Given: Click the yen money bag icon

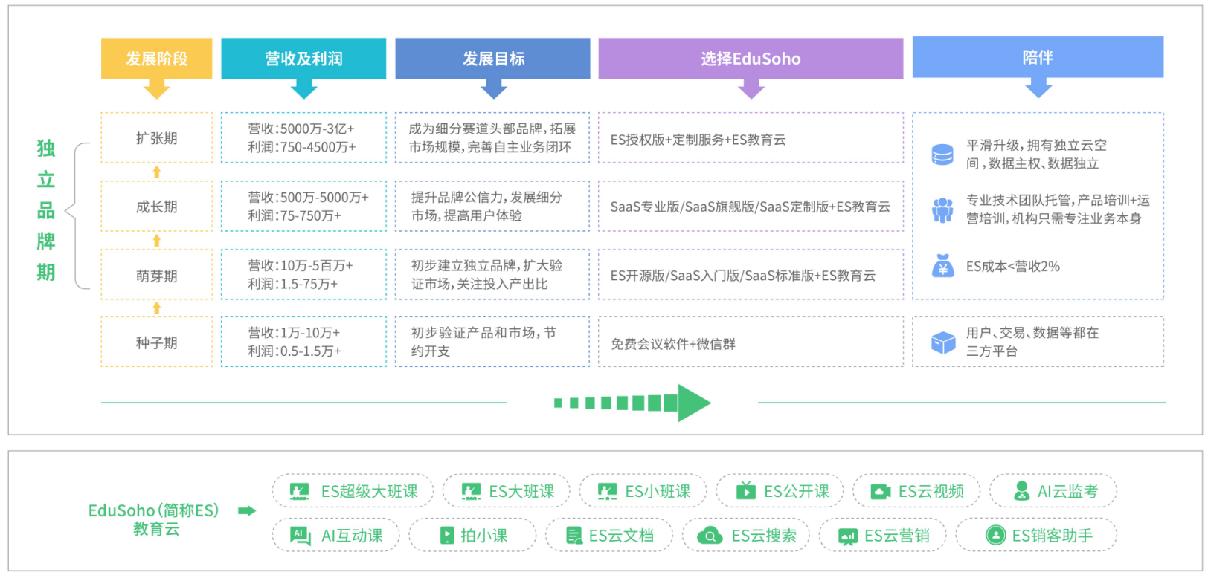Looking at the screenshot, I should tap(942, 266).
